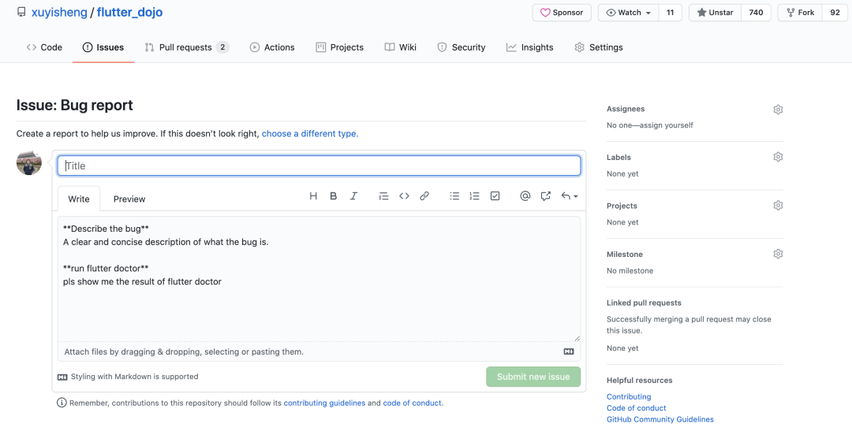Open the Labels gear settings

click(x=778, y=158)
